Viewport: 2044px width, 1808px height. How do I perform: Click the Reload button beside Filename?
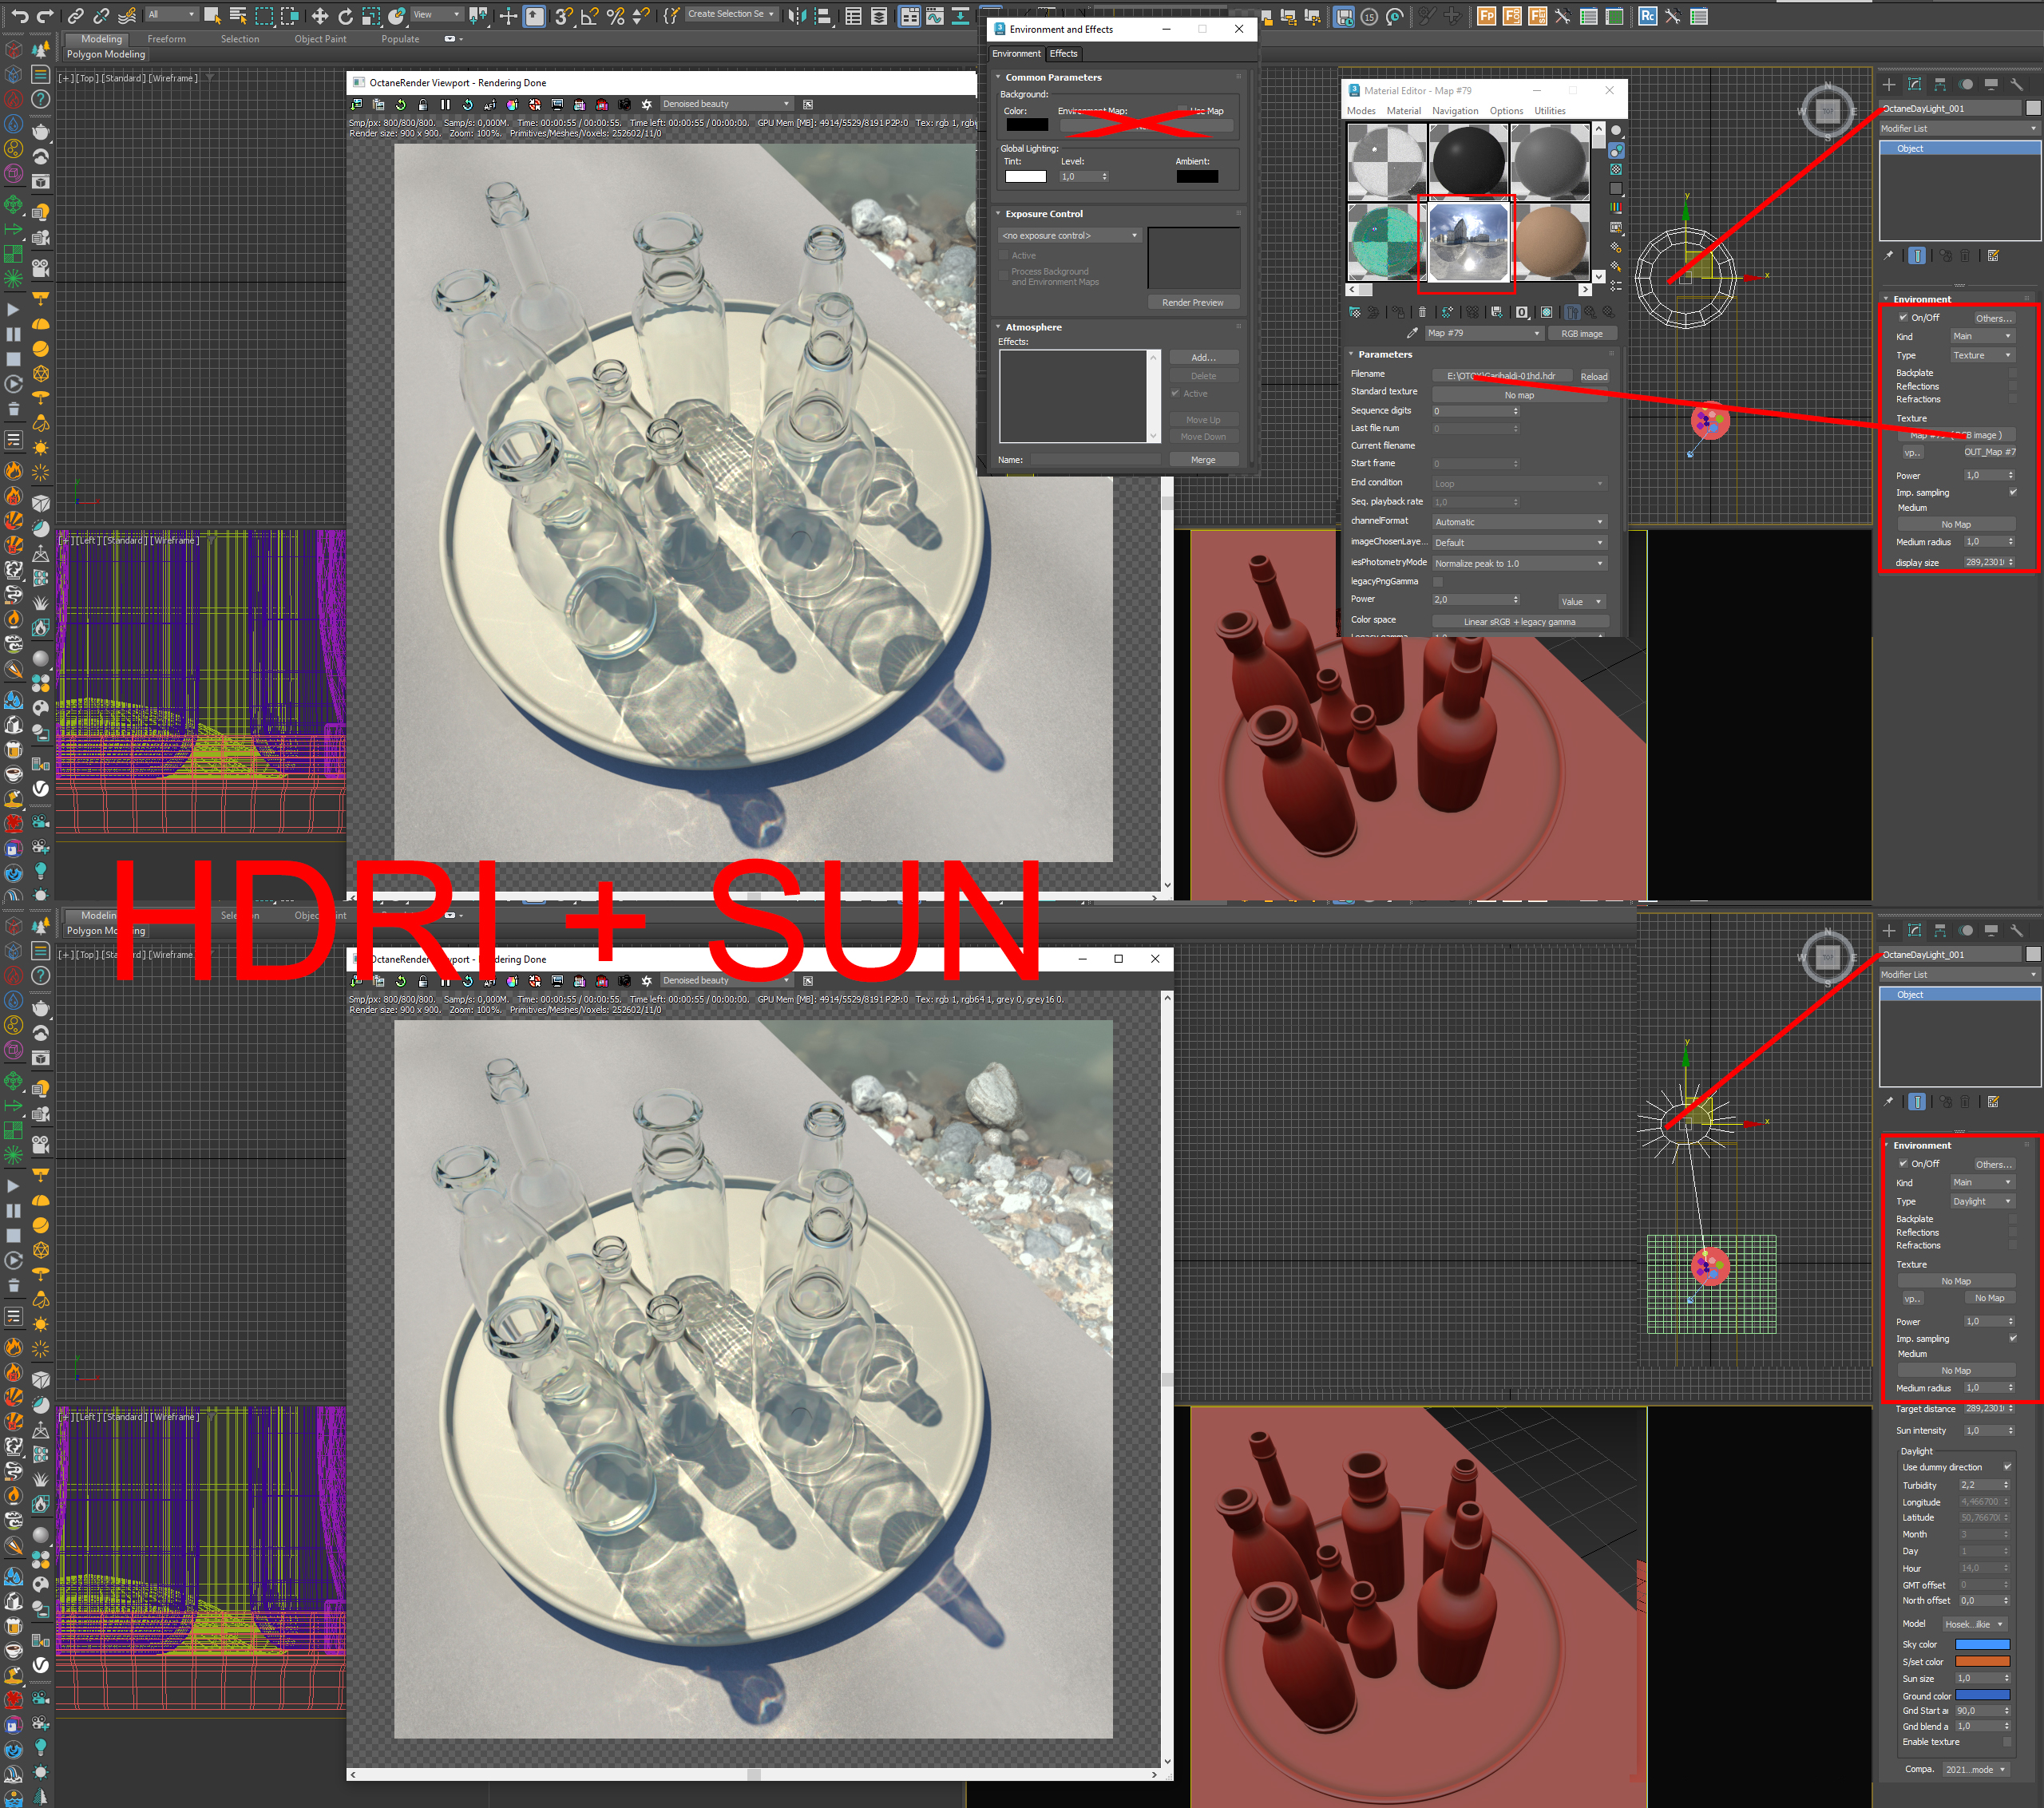1593,376
